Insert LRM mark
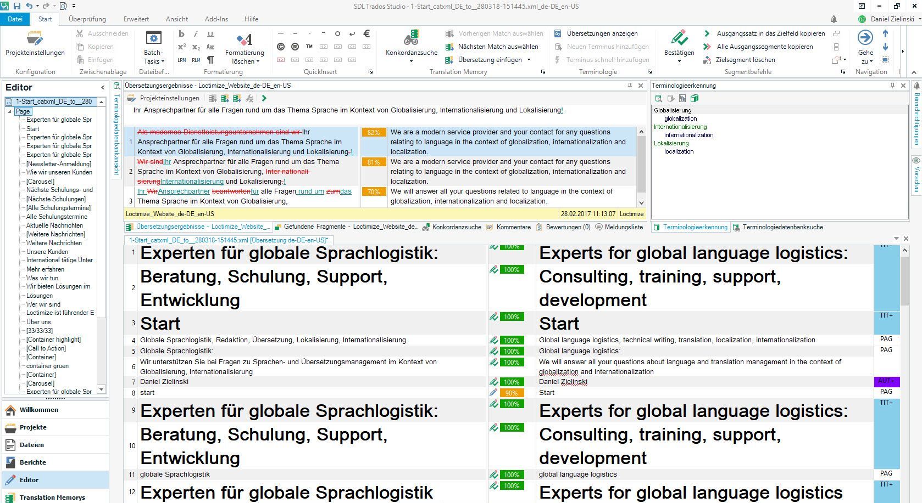922x503 pixels. [x=182, y=60]
